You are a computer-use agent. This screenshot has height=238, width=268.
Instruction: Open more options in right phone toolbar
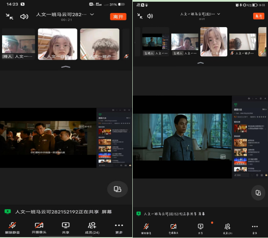[254, 229]
